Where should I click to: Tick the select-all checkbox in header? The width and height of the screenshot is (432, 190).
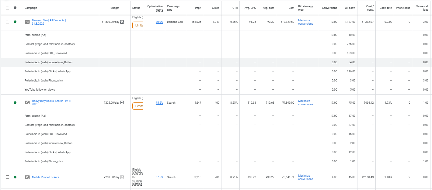7,8
